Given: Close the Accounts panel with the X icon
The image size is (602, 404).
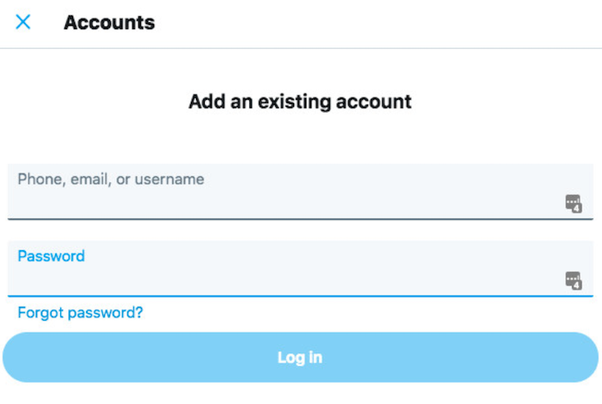Looking at the screenshot, I should [x=23, y=21].
